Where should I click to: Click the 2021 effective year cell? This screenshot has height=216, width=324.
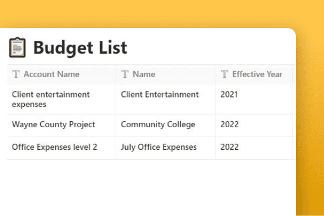(254, 99)
